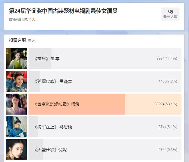
Task: Select 《天盛长歌》 倪妮 as your vote
Action: click(50, 150)
